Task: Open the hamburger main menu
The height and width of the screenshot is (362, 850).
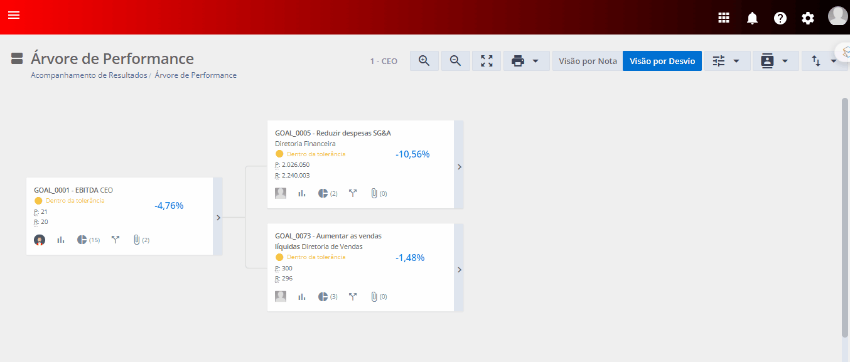Action: point(14,15)
